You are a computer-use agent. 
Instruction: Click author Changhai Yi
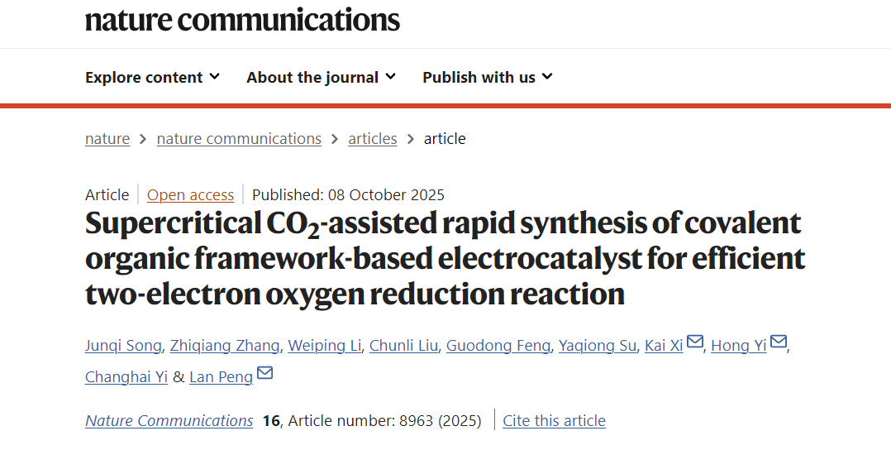click(126, 377)
